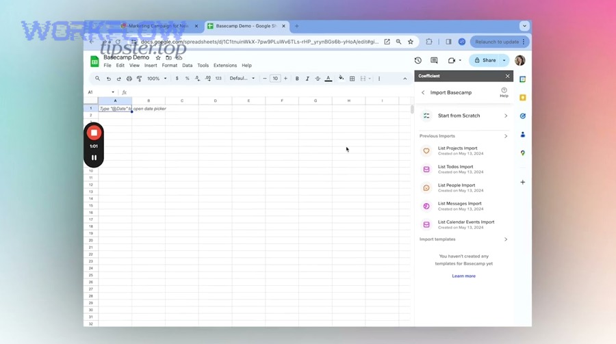Select Start from Scratch
The image size is (616, 344).
464,116
